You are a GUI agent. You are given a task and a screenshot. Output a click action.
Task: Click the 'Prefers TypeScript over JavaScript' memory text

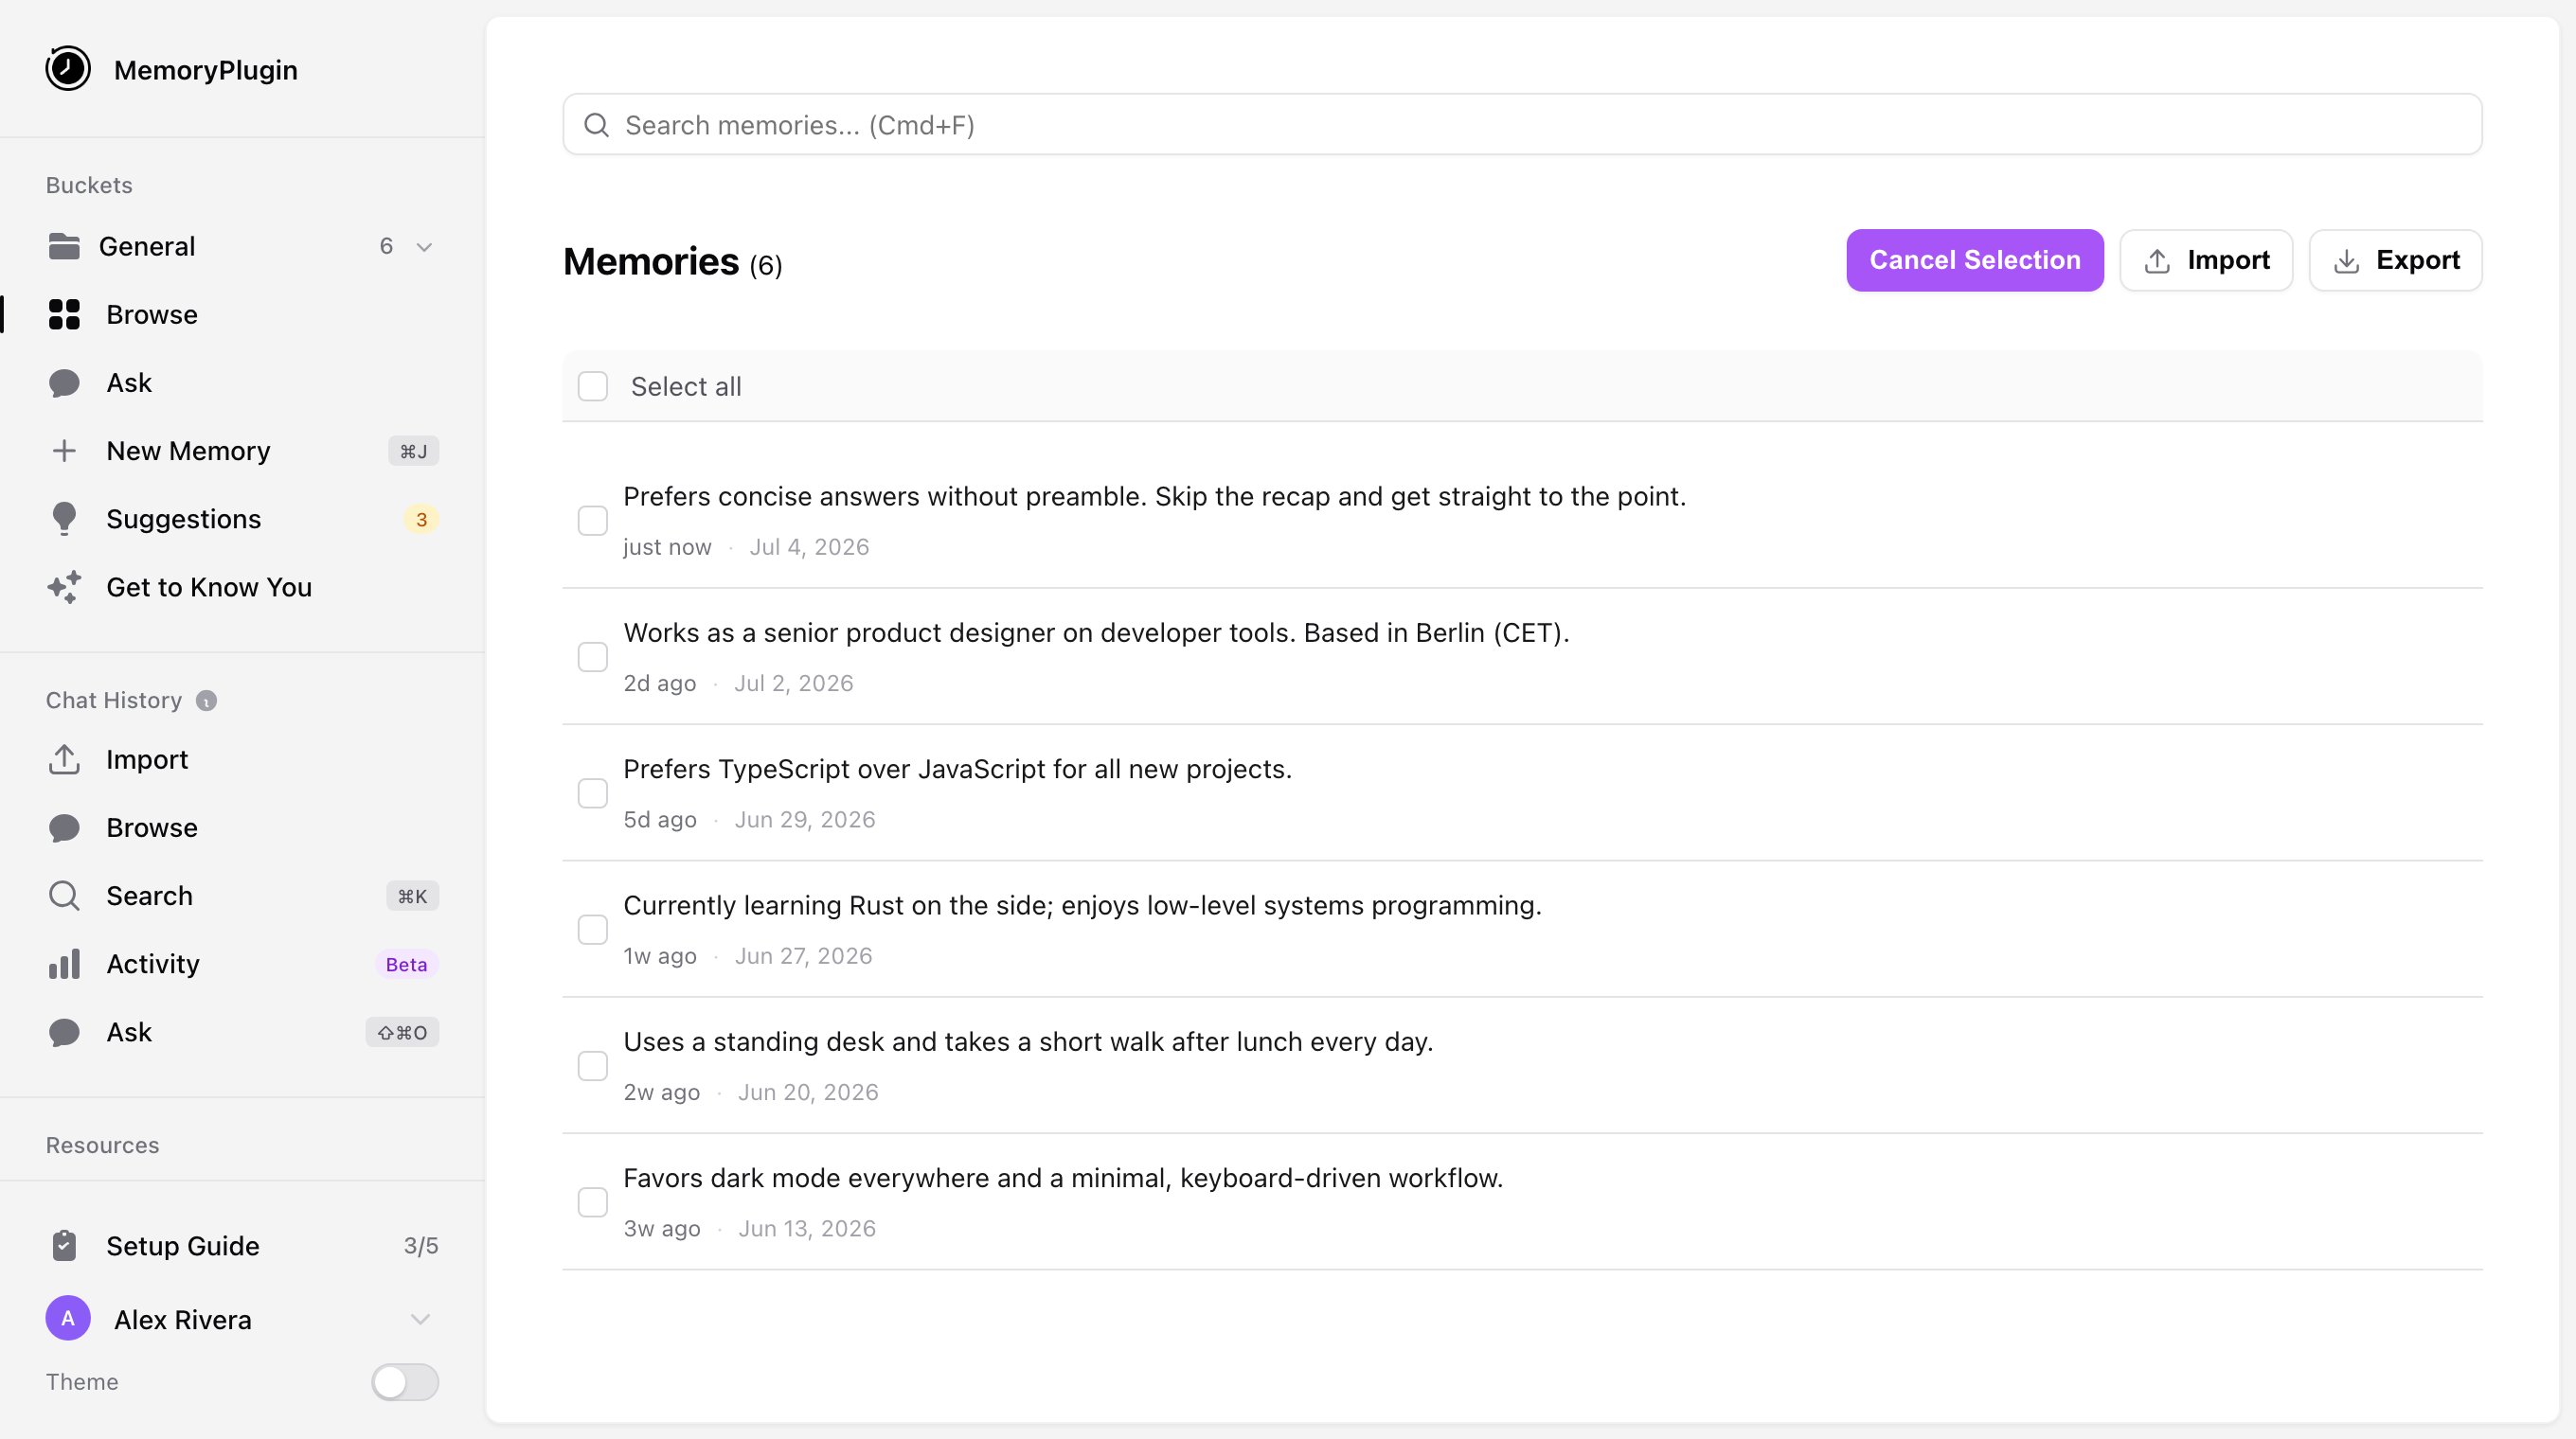coord(957,770)
